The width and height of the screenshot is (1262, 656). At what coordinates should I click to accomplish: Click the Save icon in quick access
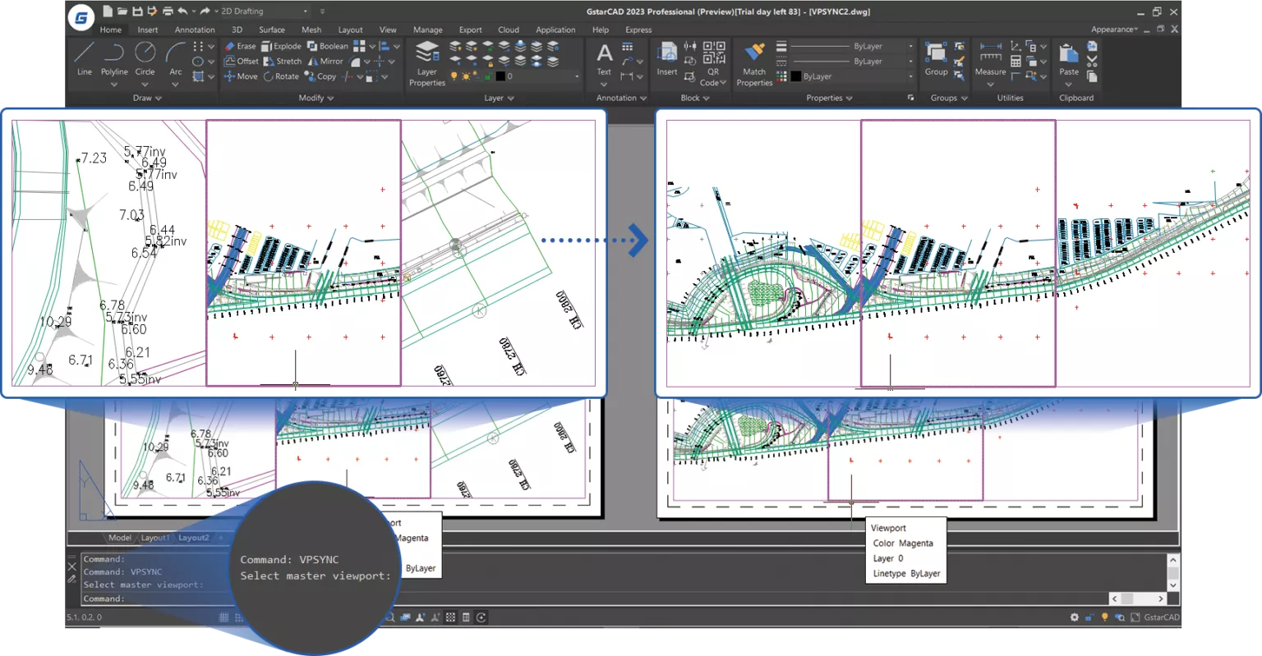(137, 11)
